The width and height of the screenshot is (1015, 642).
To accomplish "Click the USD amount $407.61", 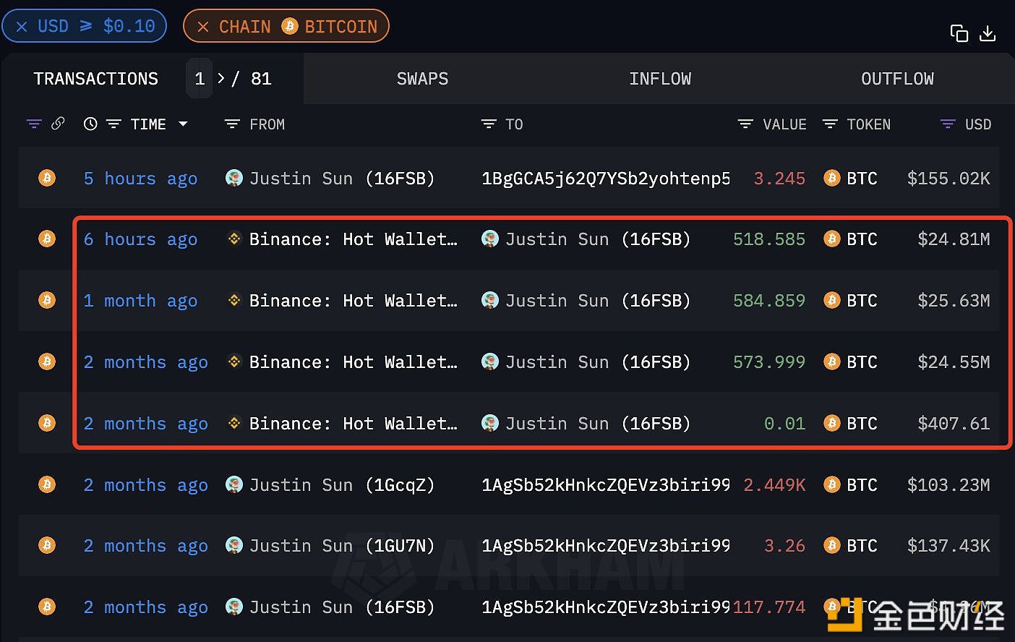I will 954,424.
